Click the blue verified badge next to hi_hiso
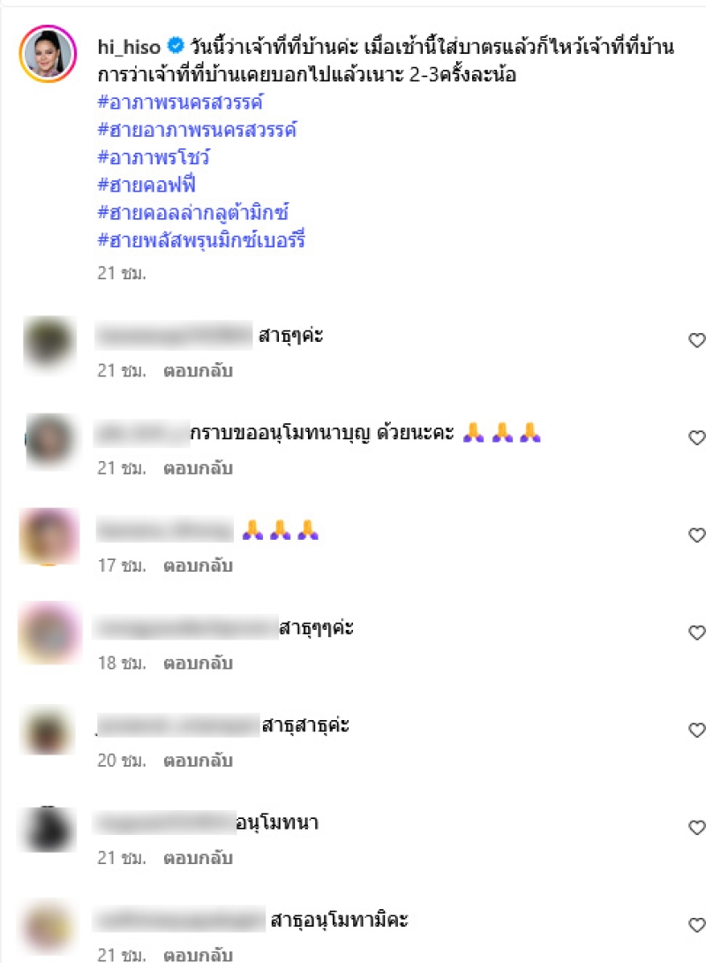Viewport: 706px width, 963px height. [x=176, y=45]
